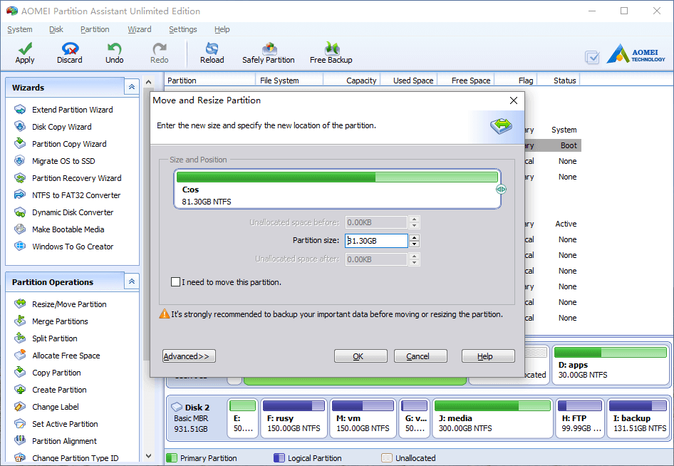Confirm the resize with OK
The image size is (674, 466).
(361, 356)
